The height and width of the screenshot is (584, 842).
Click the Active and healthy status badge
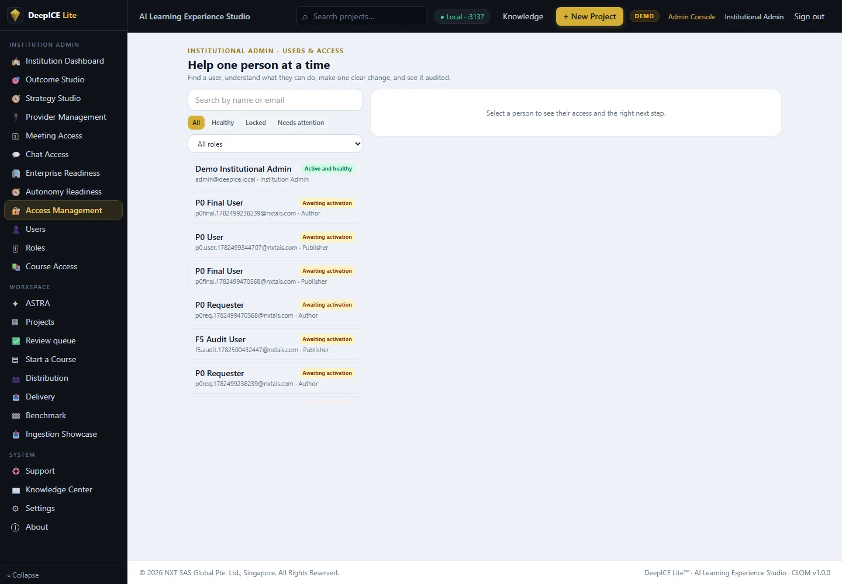[328, 169]
